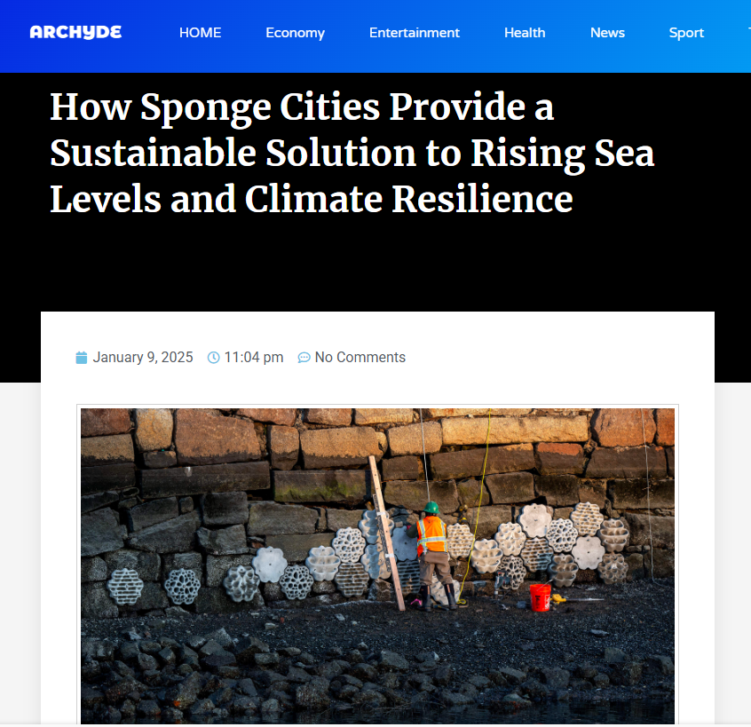Click the partially visible menu item after Sport
Screen dimensions: 751x727
pos(749,33)
